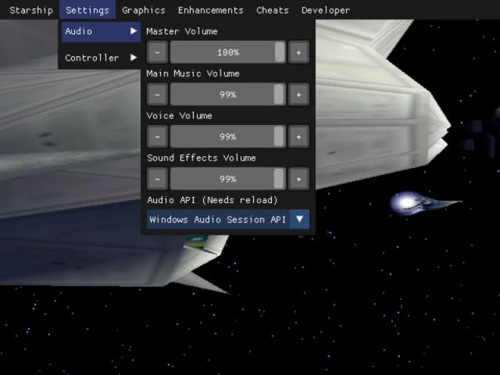Open the Graphics menu
The width and height of the screenshot is (500, 375).
[144, 10]
